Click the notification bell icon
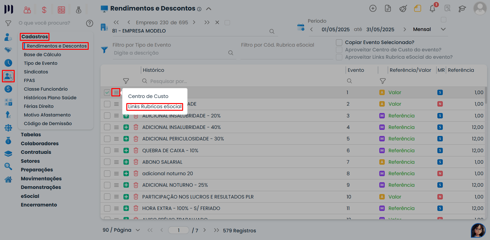 click(433, 9)
